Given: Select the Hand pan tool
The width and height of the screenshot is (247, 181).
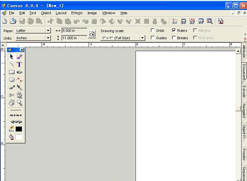Looking at the screenshot, I should pyautogui.click(x=12, y=103).
